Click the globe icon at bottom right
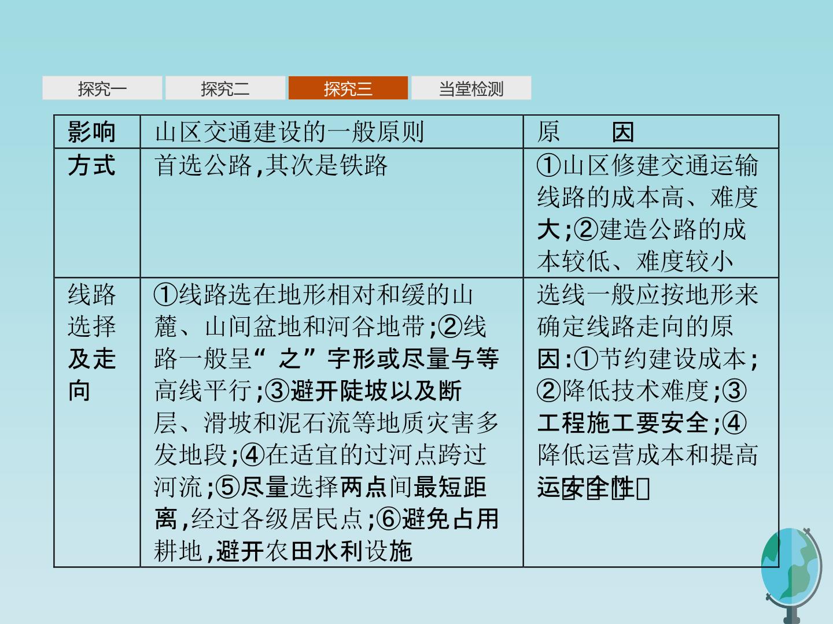Image resolution: width=833 pixels, height=624 pixels. coord(791,576)
